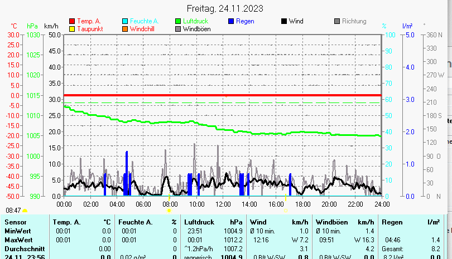452x259 pixels.
Task: Click the tallest blue rain bar near 04:46
Action: 127,173
